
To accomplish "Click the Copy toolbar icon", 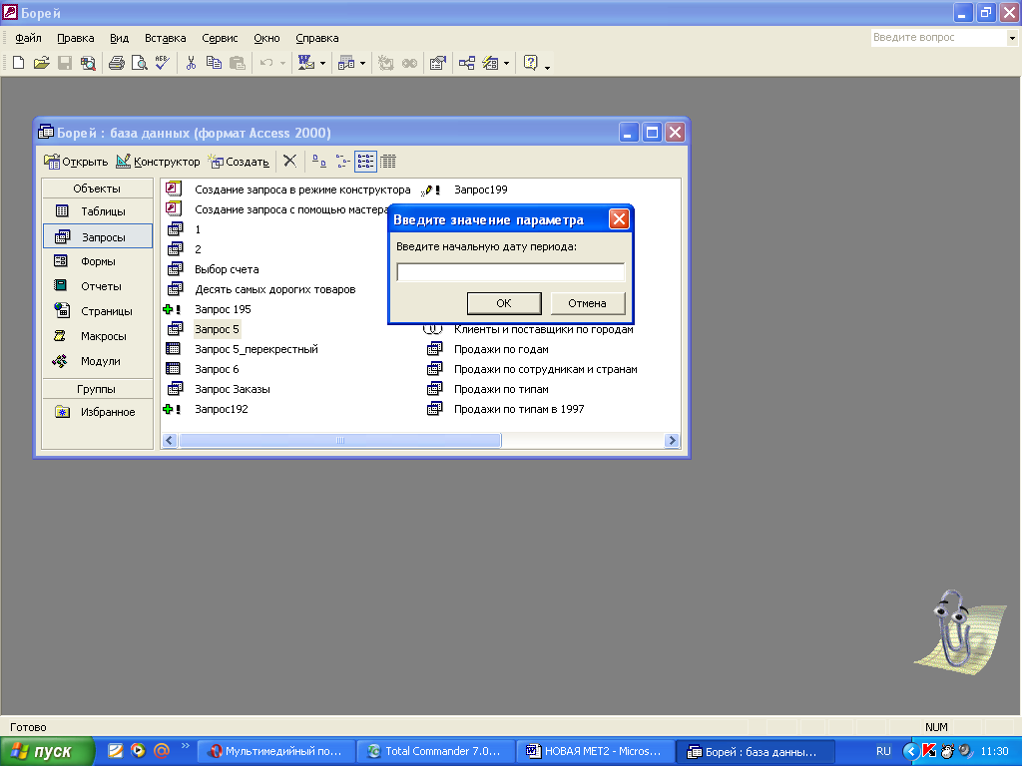I will tap(214, 63).
